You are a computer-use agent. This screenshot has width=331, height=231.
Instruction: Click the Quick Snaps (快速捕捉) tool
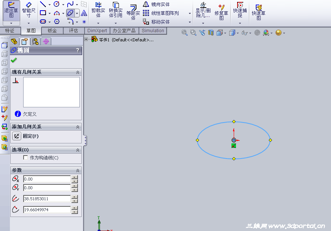pyautogui.click(x=240, y=10)
